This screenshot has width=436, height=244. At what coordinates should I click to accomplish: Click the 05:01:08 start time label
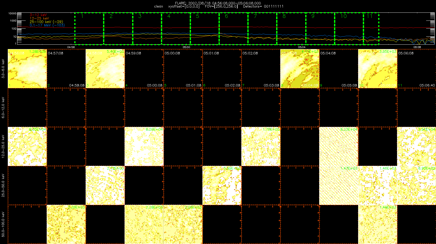tap(211, 53)
